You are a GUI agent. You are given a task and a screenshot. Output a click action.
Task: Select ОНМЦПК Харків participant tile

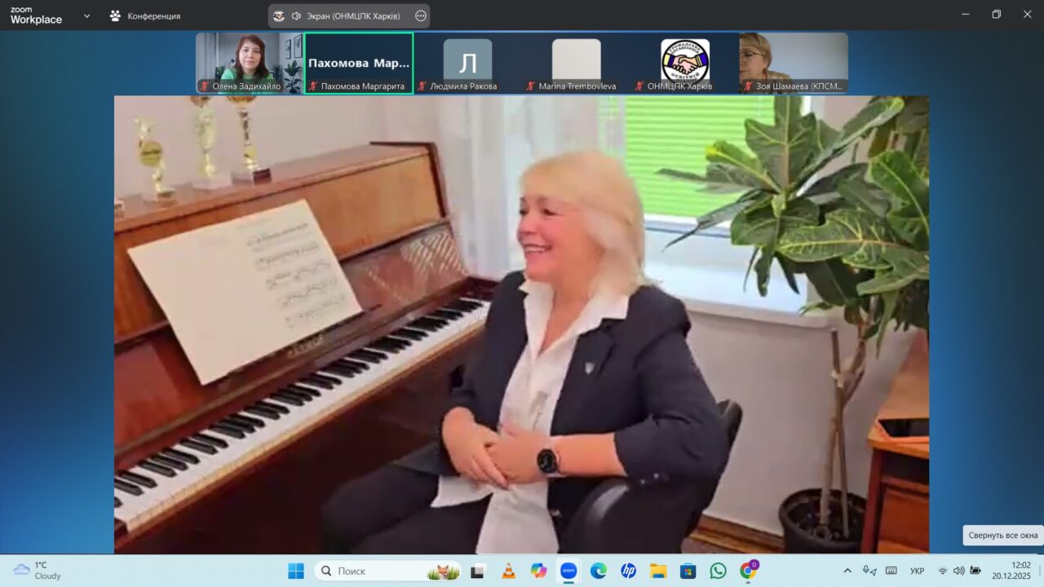(684, 63)
